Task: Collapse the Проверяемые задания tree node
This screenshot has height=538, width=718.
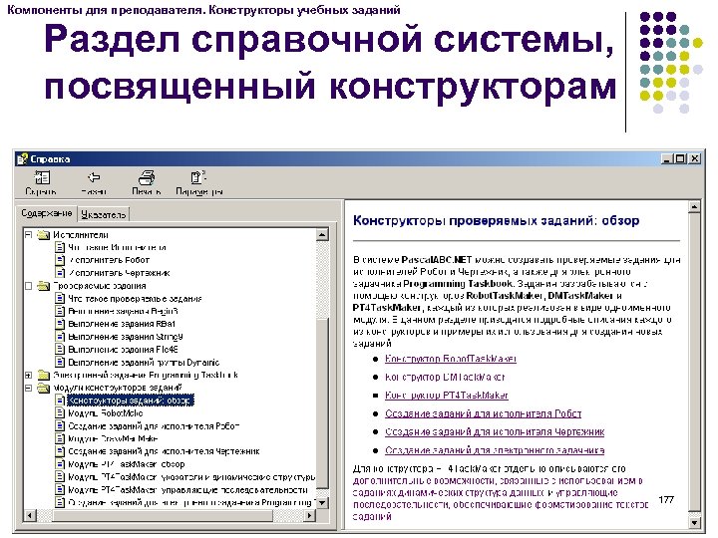Action: 28,286
